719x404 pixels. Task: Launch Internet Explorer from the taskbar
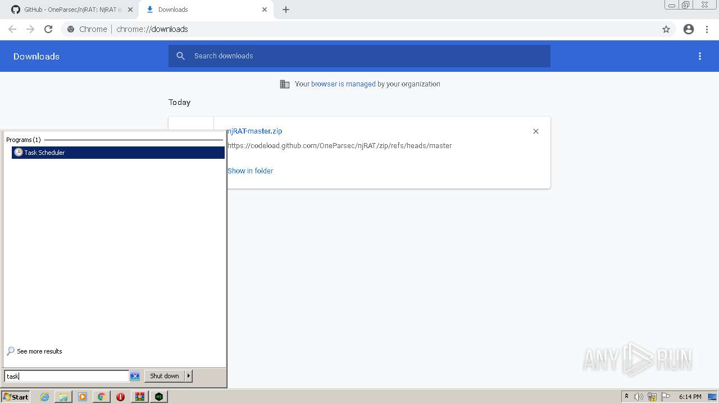45,397
